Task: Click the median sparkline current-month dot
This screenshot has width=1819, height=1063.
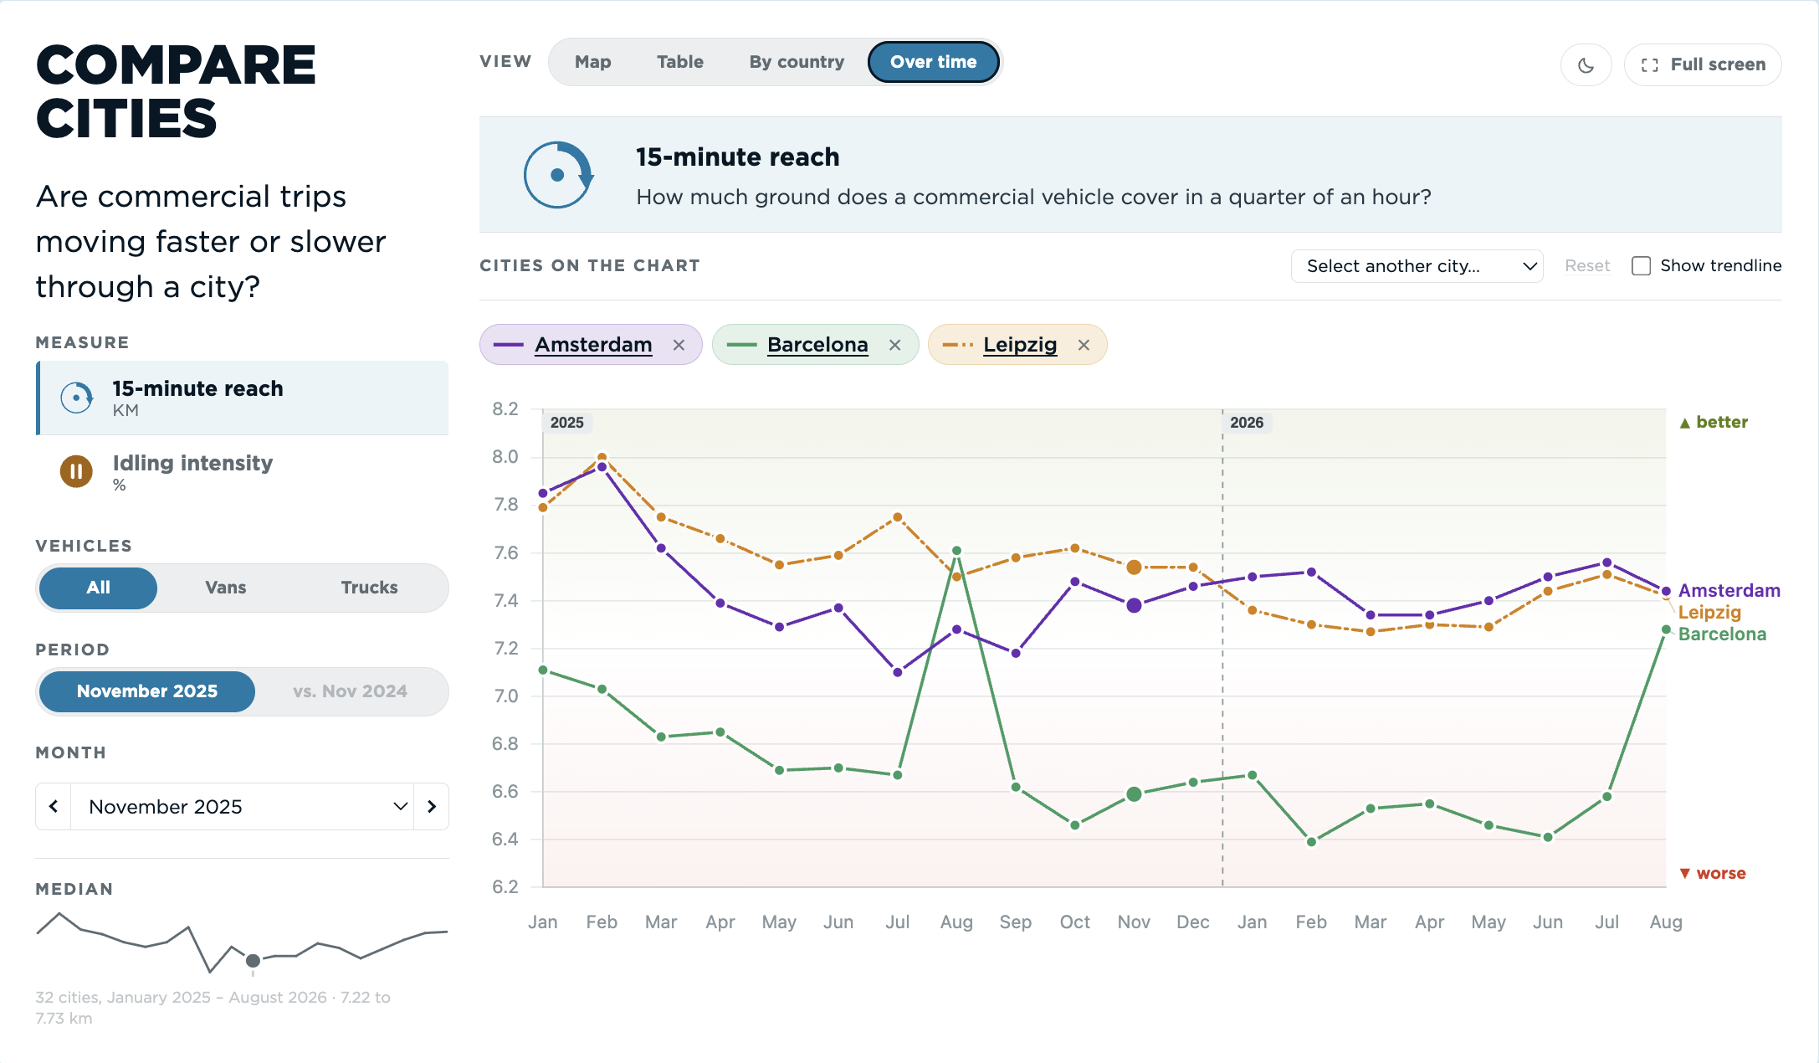Action: pyautogui.click(x=253, y=960)
